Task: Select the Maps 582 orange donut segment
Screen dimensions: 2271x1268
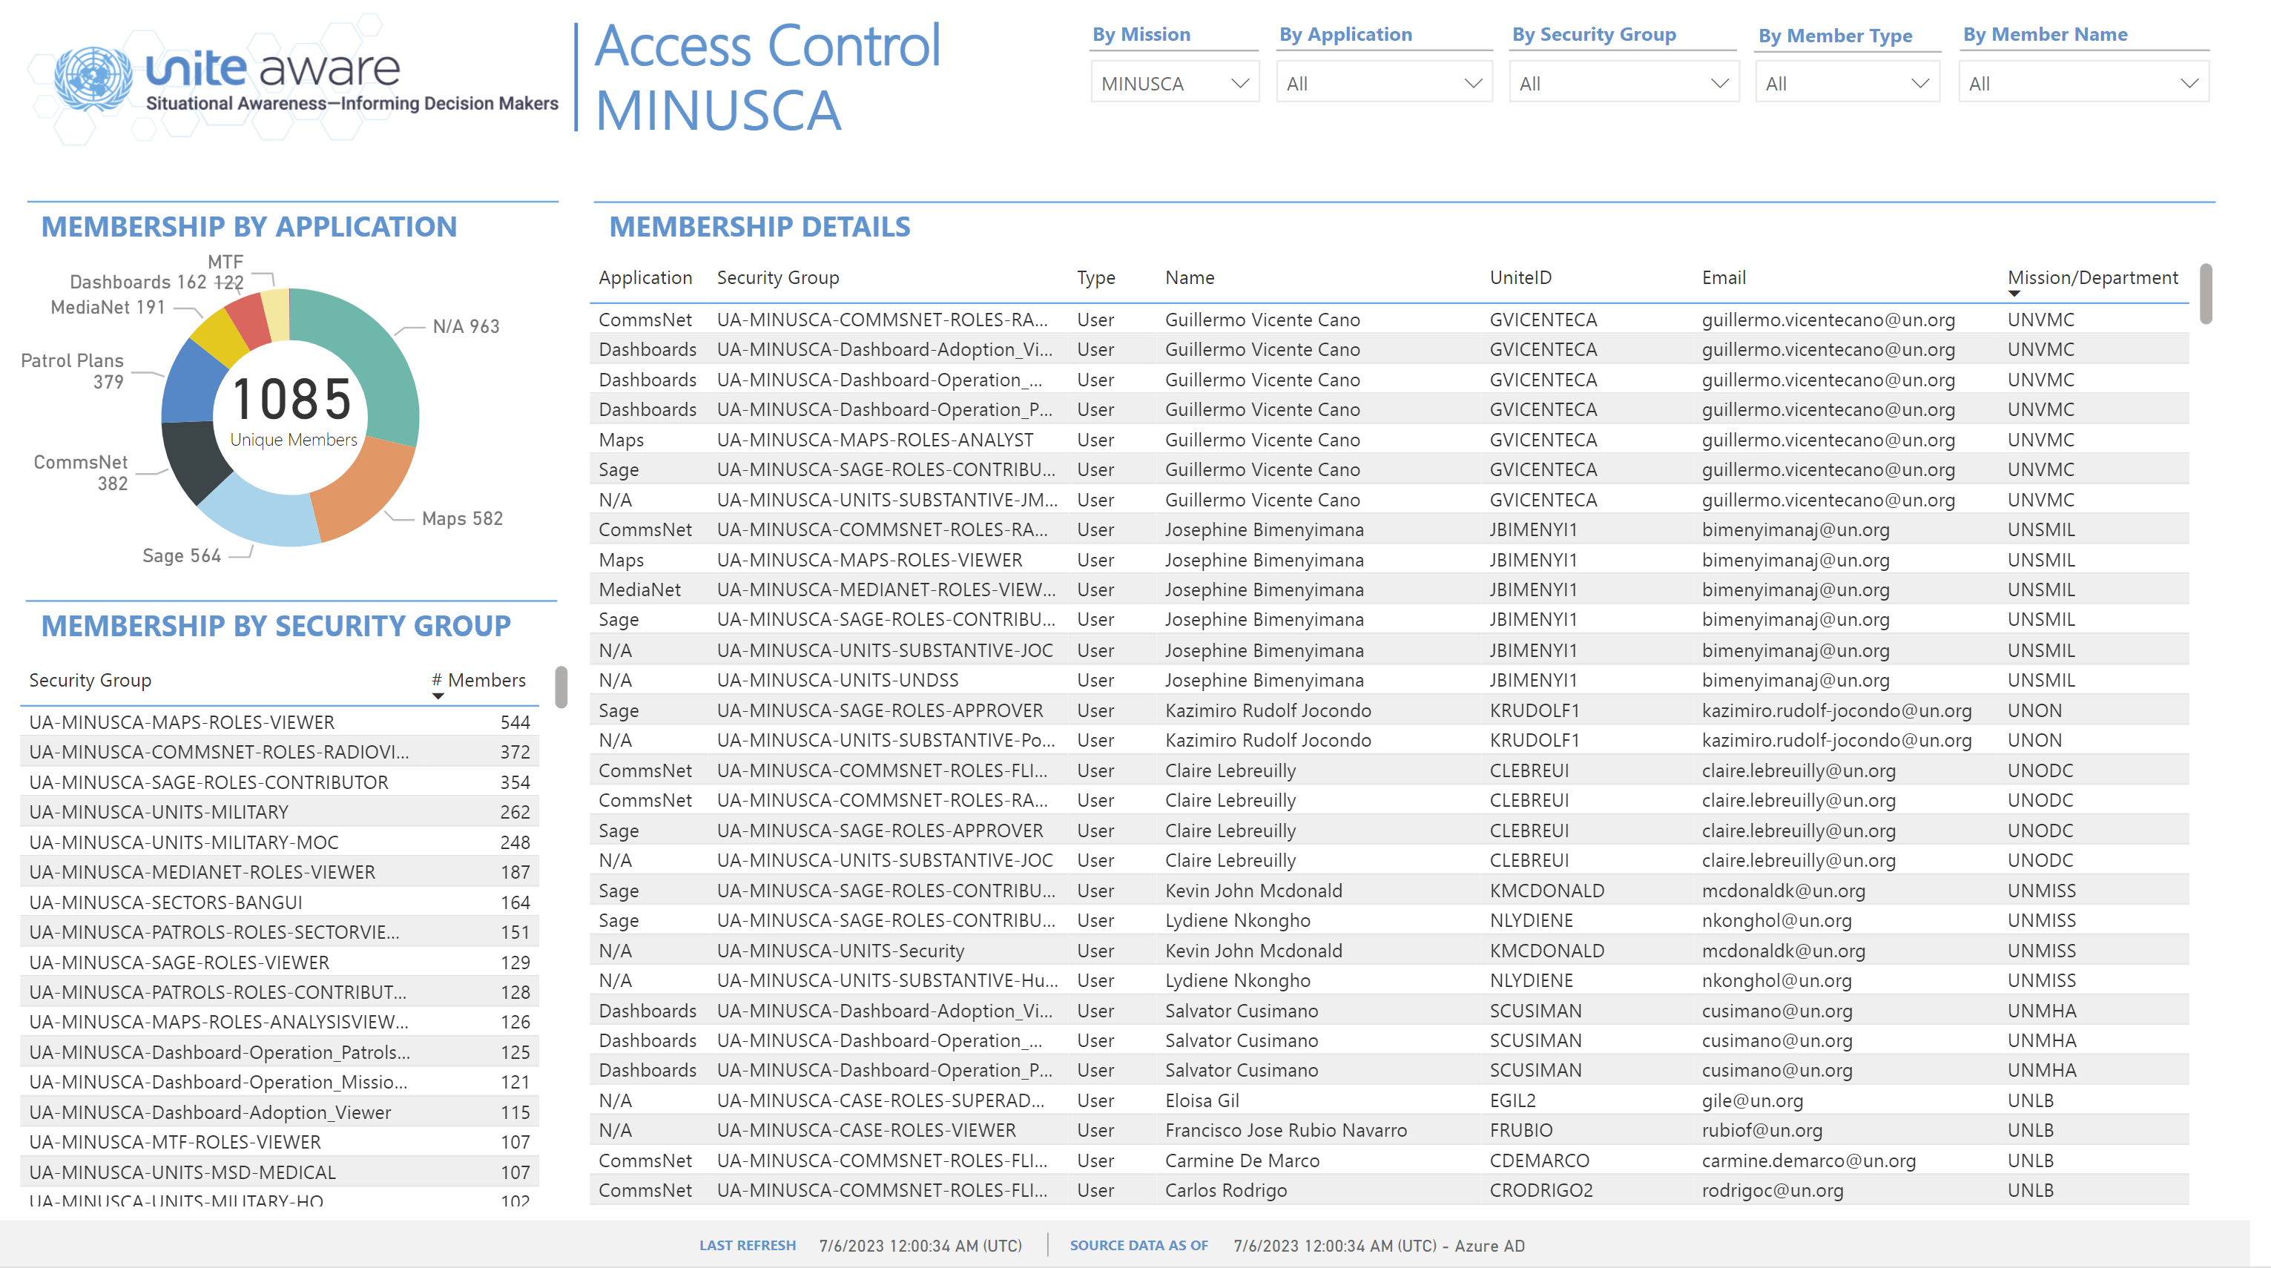Action: click(x=361, y=489)
